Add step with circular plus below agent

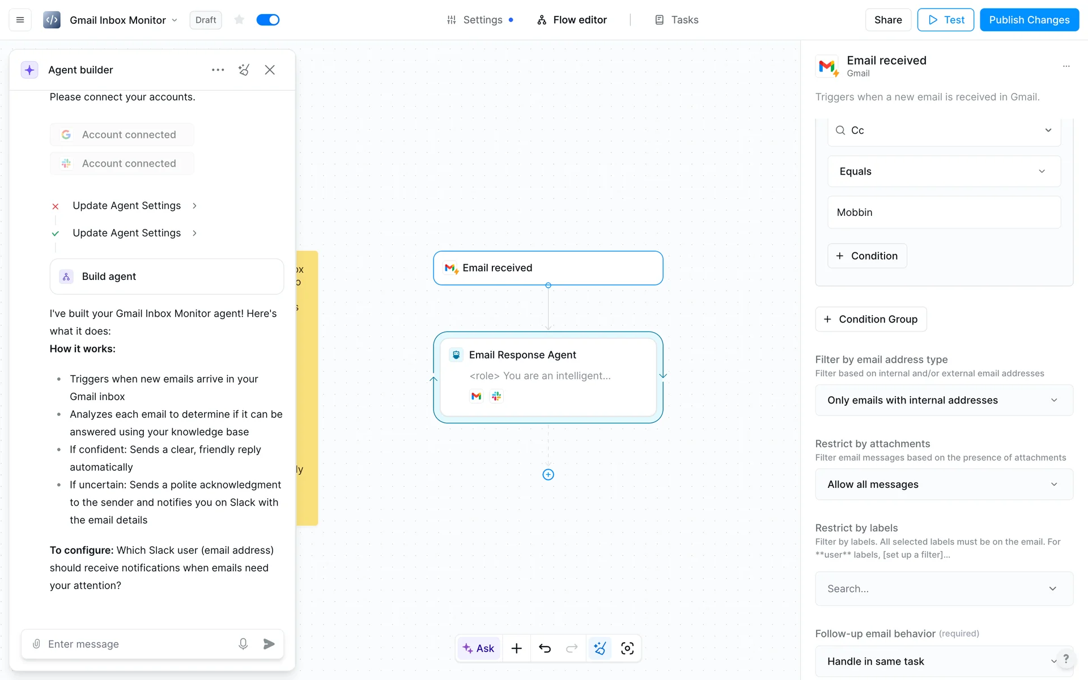coord(548,475)
